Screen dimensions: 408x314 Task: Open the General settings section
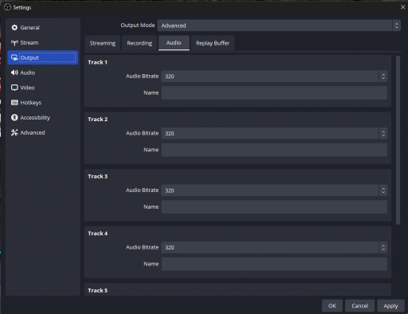click(43, 28)
